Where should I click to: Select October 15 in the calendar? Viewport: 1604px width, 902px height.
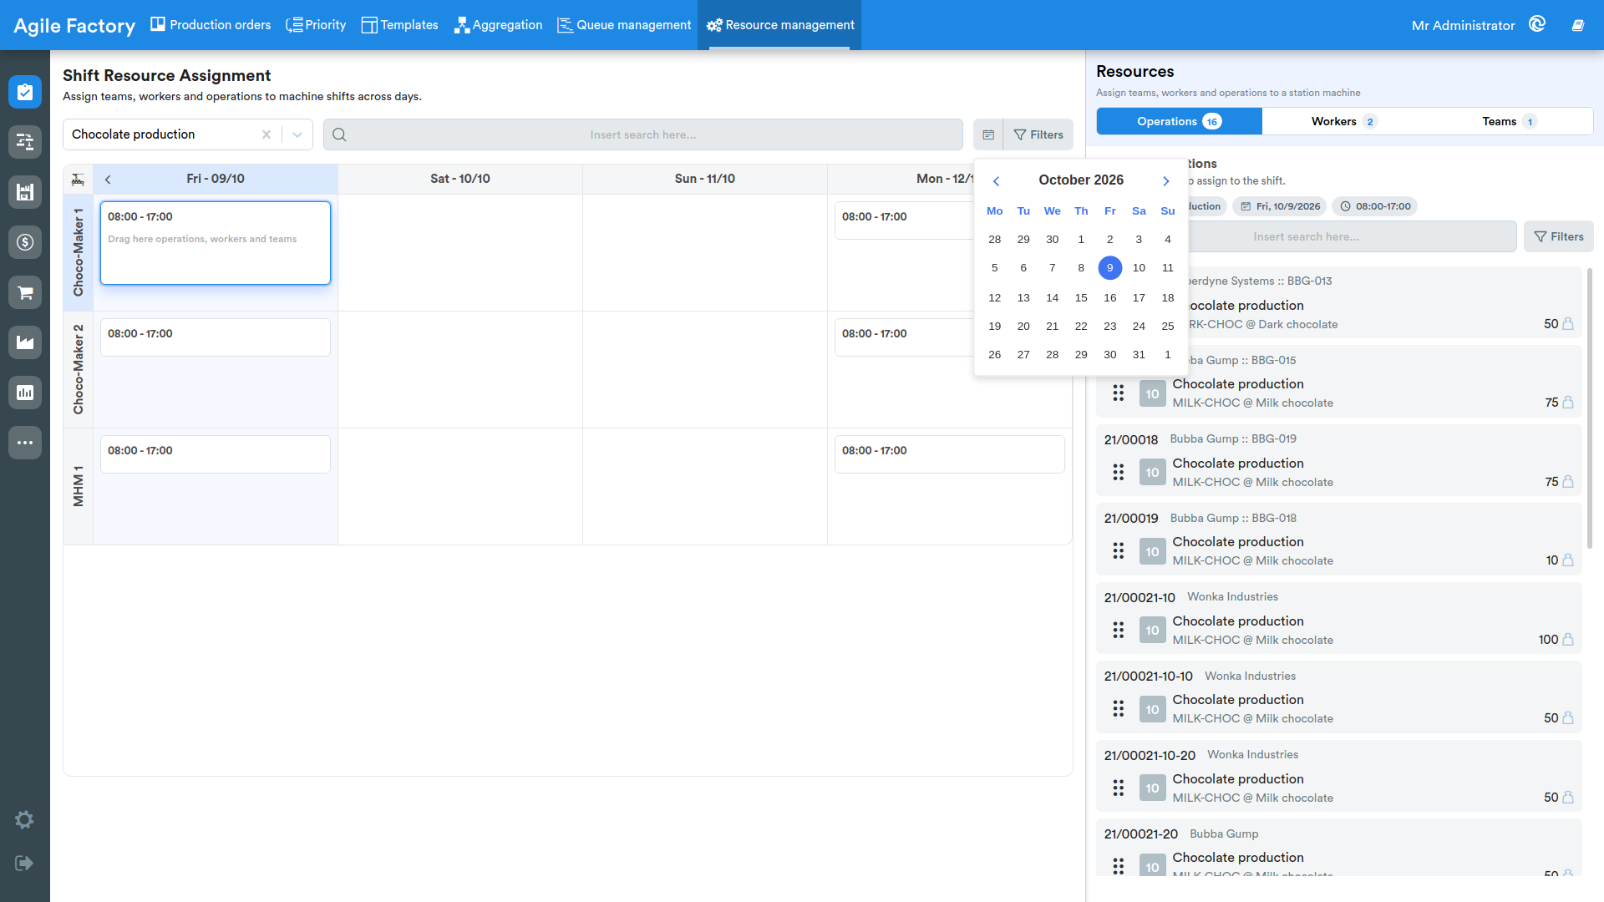(x=1081, y=298)
